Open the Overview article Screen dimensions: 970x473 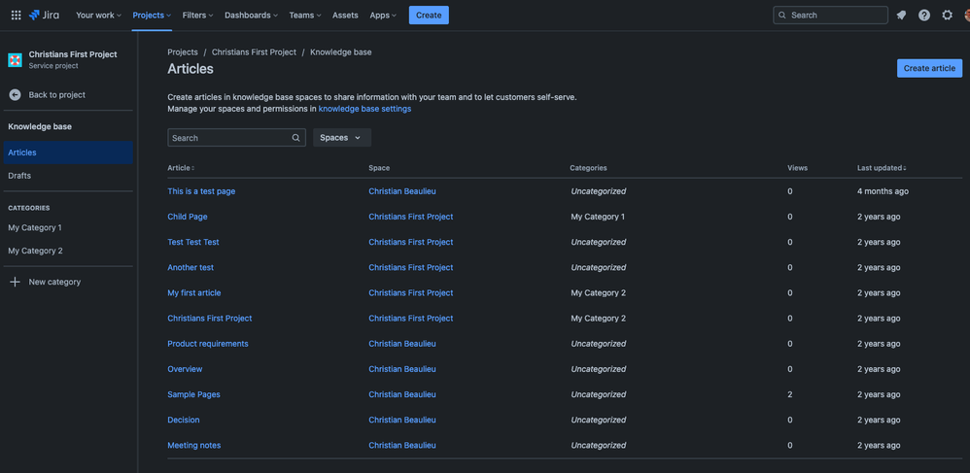(185, 368)
